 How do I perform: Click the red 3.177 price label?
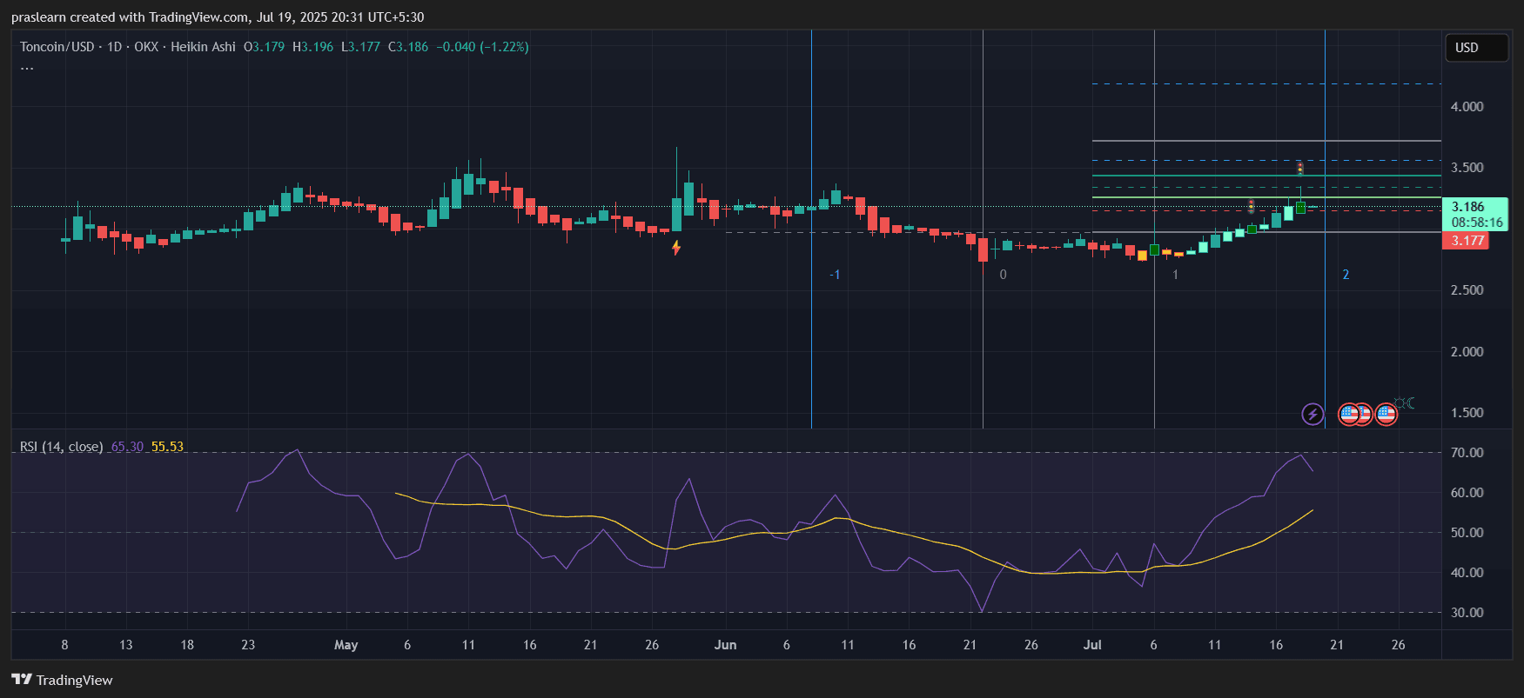[1466, 241]
